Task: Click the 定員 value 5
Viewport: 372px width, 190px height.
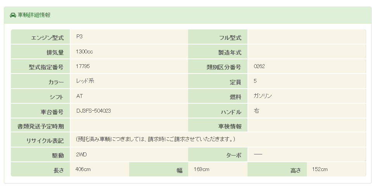Action: [255, 81]
